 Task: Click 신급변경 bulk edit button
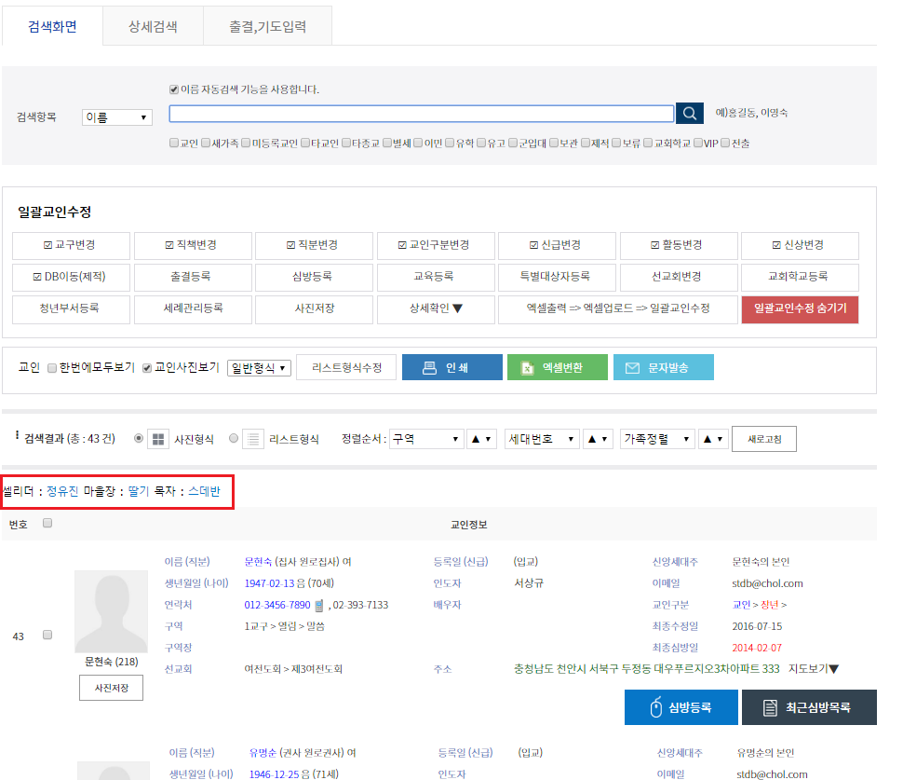point(557,246)
